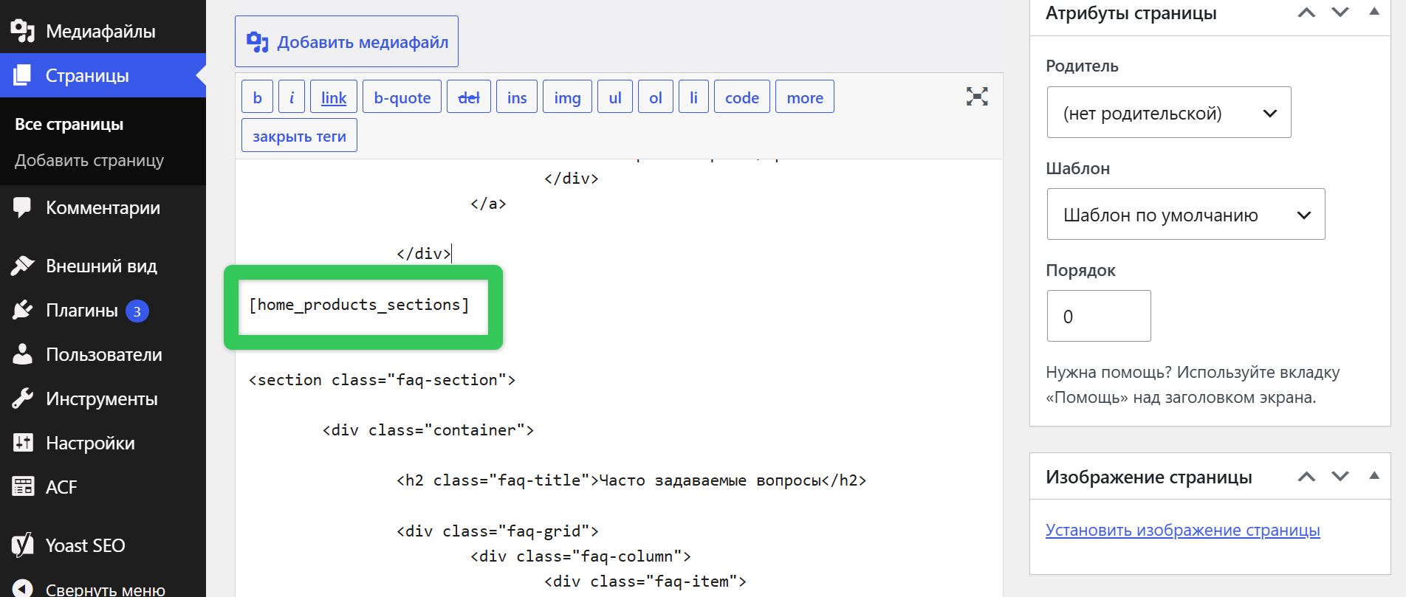Insert ordered list ol button

tap(656, 97)
